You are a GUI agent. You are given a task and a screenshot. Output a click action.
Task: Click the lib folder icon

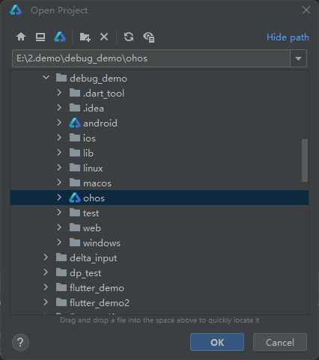point(75,153)
